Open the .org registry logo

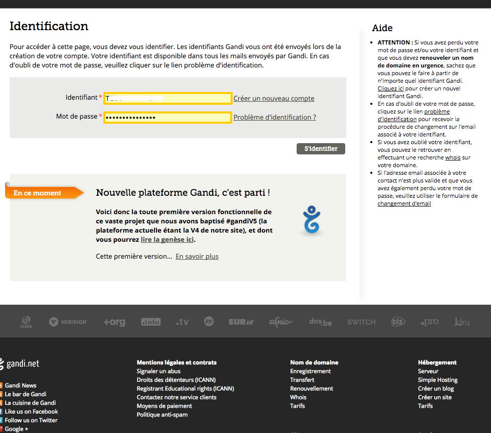coord(115,322)
